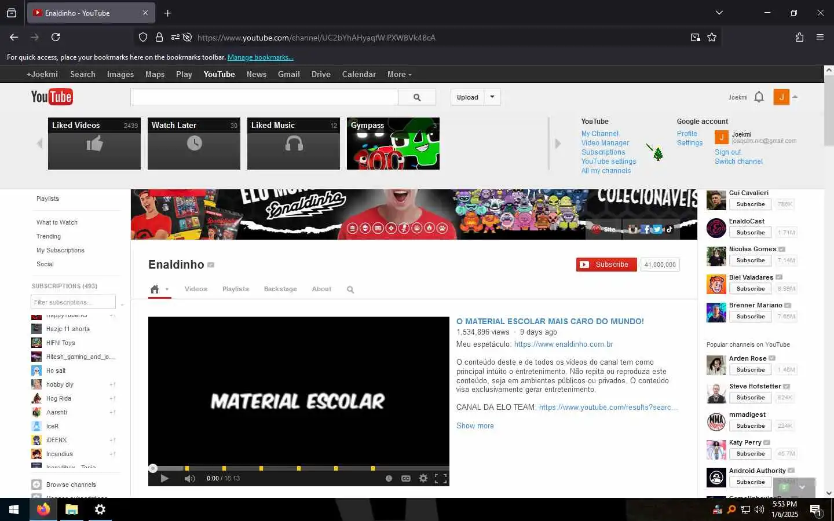Open the Liked Videos playlist tile
This screenshot has width=834, height=521.
tap(94, 144)
